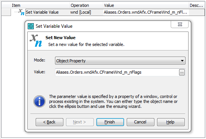Screen dimensions: 206x139
Task: Select the Aliases.Orders.wndAfx value cell in row
Action: pyautogui.click(x=146, y=12)
